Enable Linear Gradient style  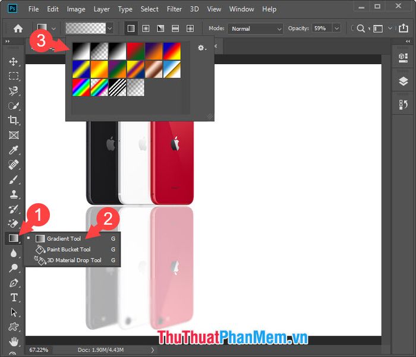(131, 29)
